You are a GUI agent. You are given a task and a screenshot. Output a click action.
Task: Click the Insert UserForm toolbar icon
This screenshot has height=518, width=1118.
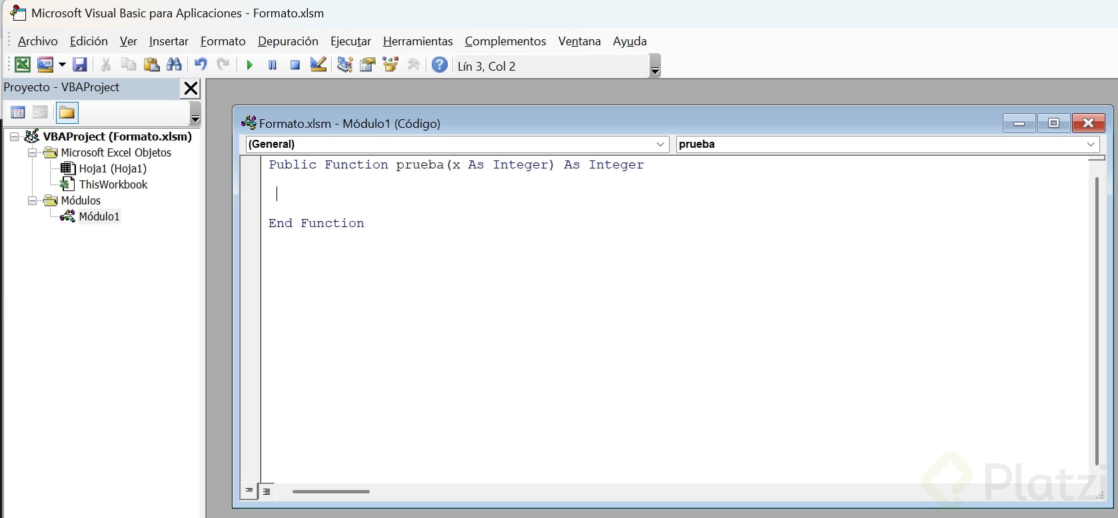(x=45, y=65)
